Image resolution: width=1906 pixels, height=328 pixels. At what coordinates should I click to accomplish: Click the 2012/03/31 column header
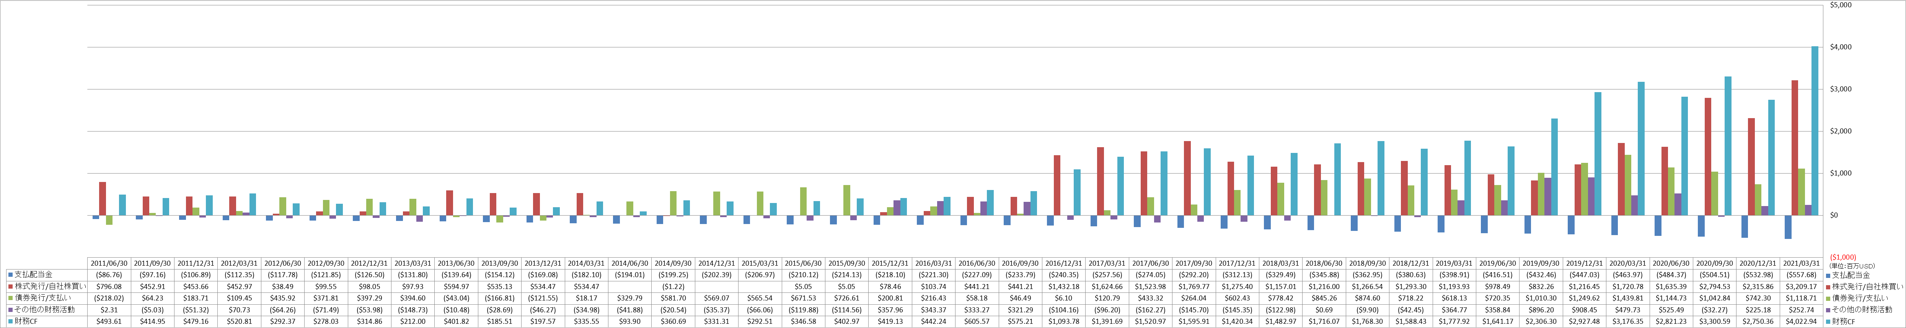[240, 263]
